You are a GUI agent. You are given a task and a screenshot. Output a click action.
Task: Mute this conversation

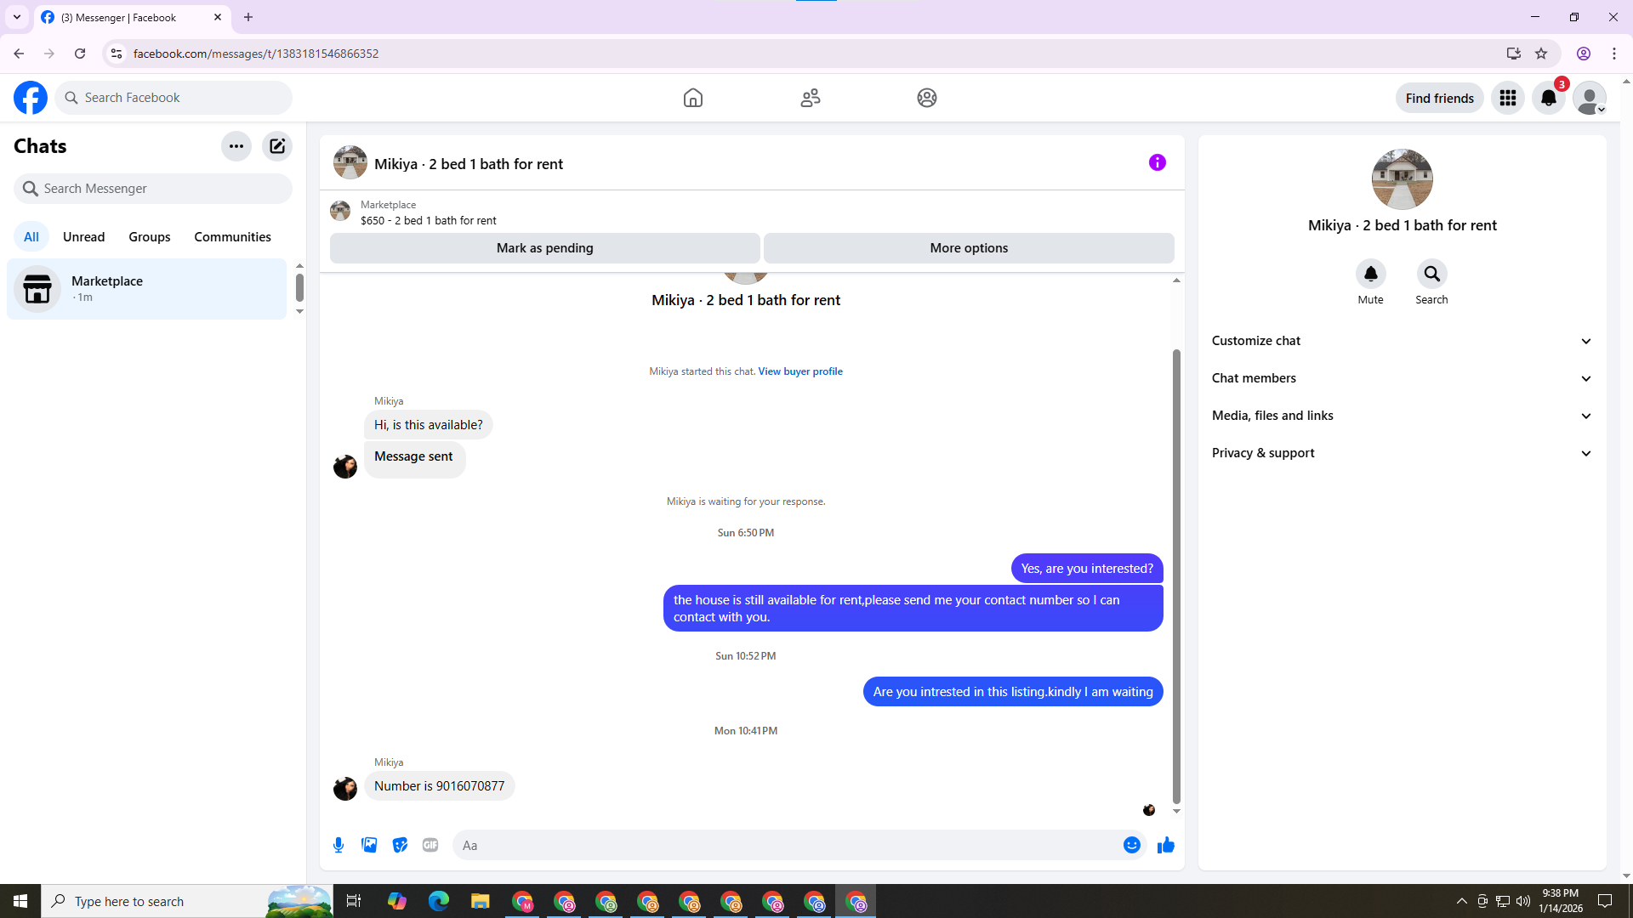point(1370,274)
